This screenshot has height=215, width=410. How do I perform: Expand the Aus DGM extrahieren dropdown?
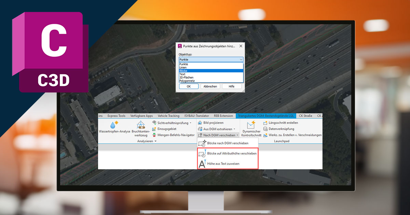point(234,129)
